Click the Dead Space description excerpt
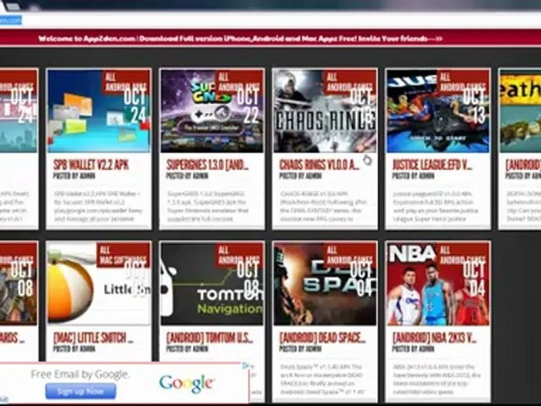Image resolution: width=541 pixels, height=406 pixels. (322, 379)
